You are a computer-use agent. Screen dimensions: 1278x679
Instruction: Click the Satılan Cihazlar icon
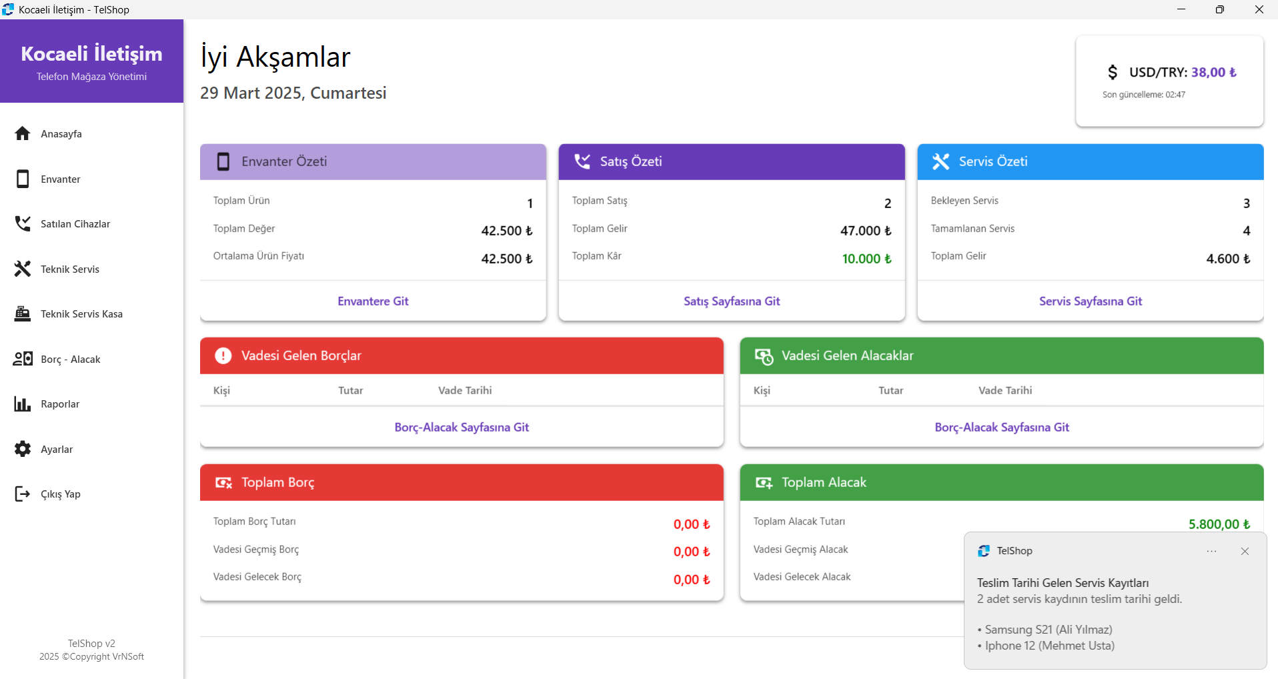pos(23,223)
